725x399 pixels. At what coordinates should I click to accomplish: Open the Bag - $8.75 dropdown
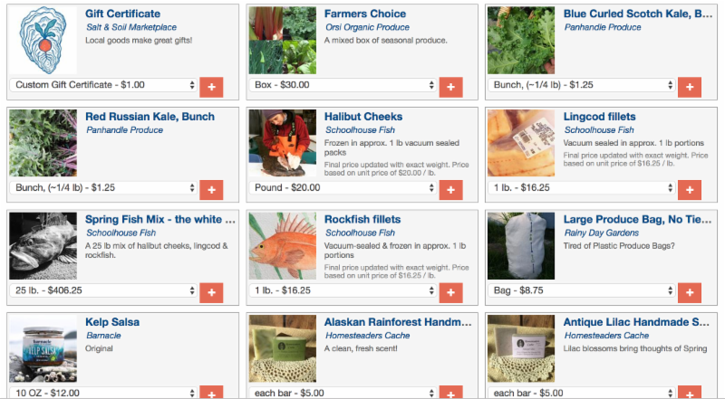click(581, 290)
